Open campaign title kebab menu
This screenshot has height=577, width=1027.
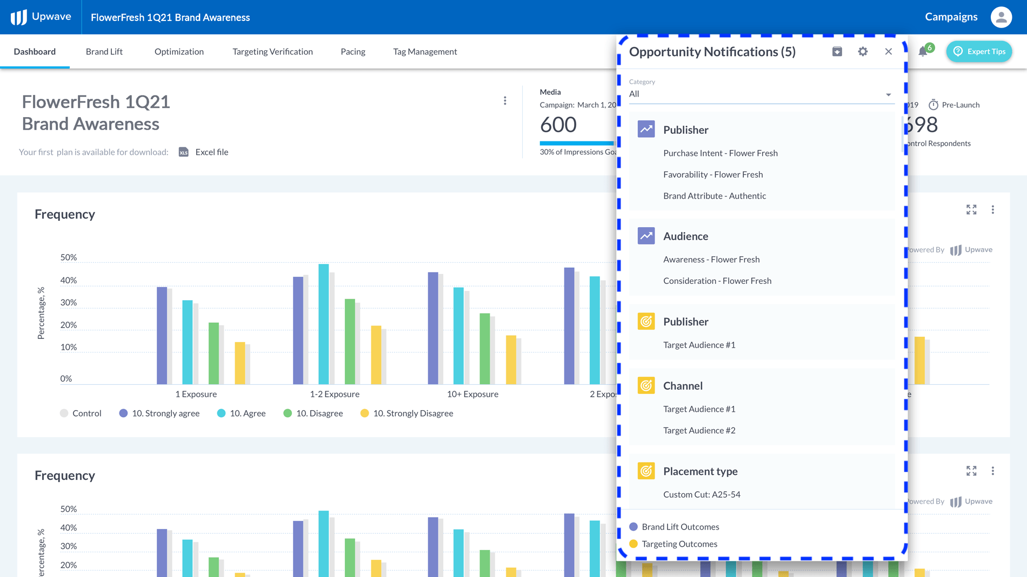tap(505, 101)
